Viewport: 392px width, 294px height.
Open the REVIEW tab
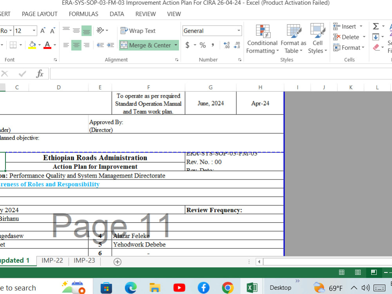coord(145,14)
